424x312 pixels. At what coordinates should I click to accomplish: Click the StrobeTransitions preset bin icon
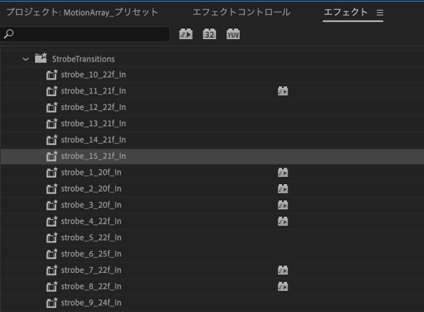coord(41,58)
